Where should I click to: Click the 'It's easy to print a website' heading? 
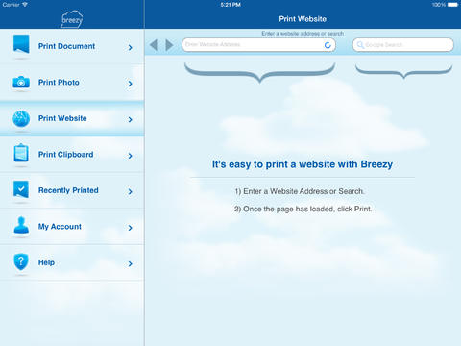pyautogui.click(x=303, y=164)
